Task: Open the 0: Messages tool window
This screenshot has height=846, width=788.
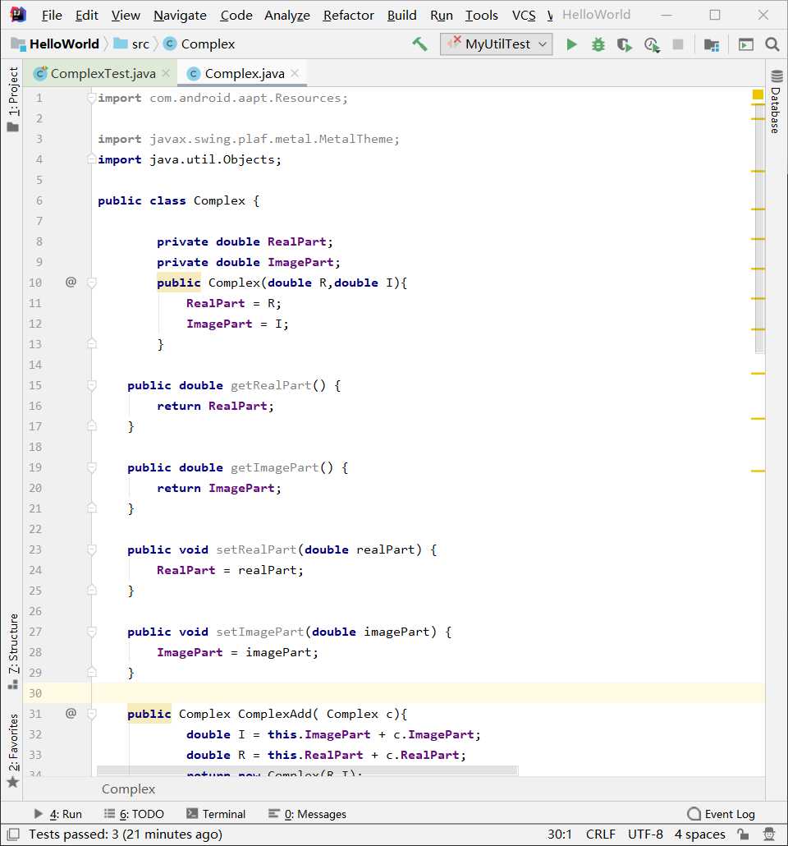Action: pos(308,814)
